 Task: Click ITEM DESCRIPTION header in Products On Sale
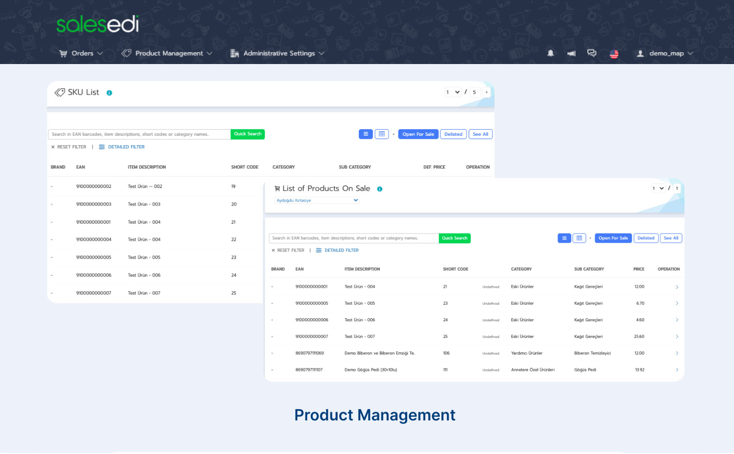tap(362, 269)
